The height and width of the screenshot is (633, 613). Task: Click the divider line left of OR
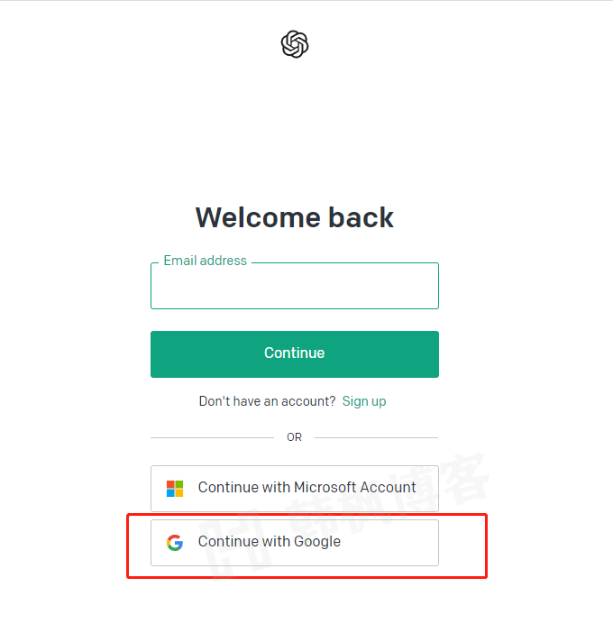coord(212,437)
